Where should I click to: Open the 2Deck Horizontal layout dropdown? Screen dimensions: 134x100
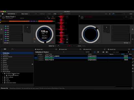(25, 14)
